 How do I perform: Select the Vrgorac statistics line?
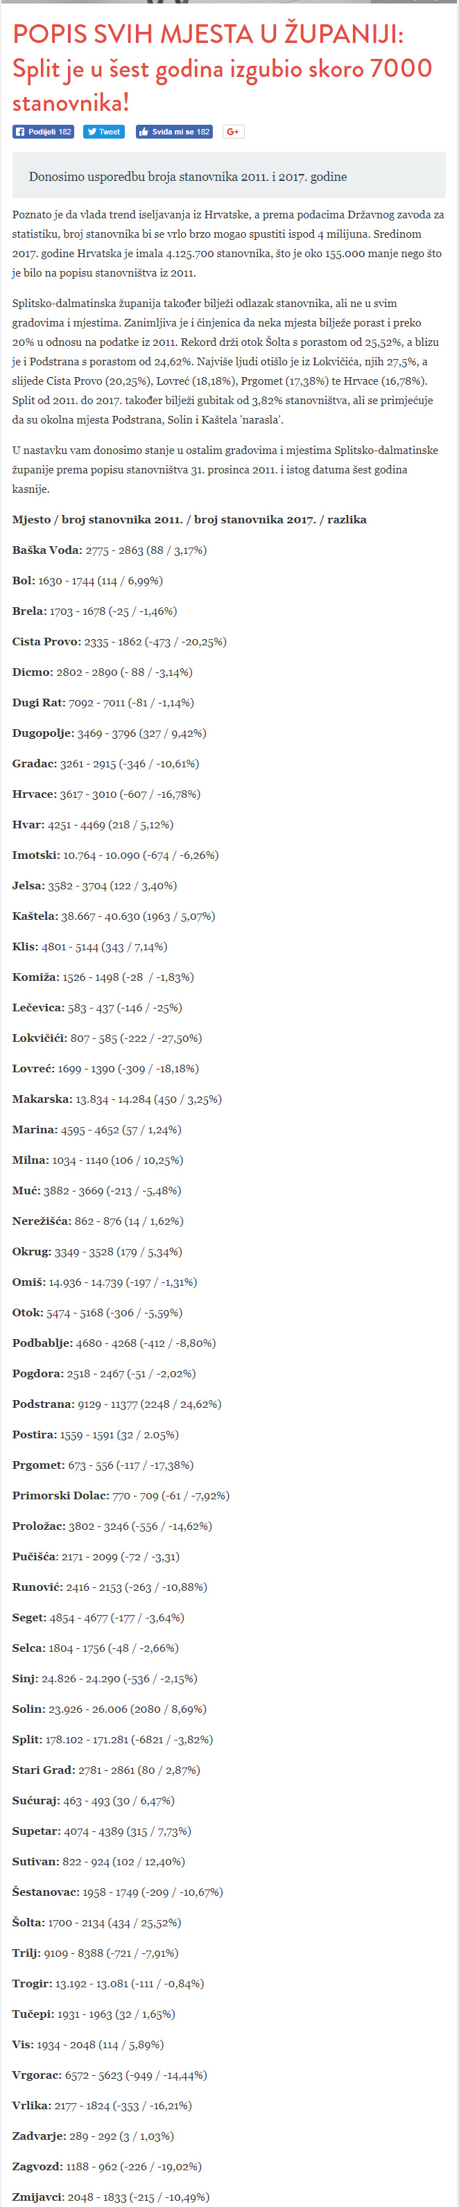pos(110,2075)
